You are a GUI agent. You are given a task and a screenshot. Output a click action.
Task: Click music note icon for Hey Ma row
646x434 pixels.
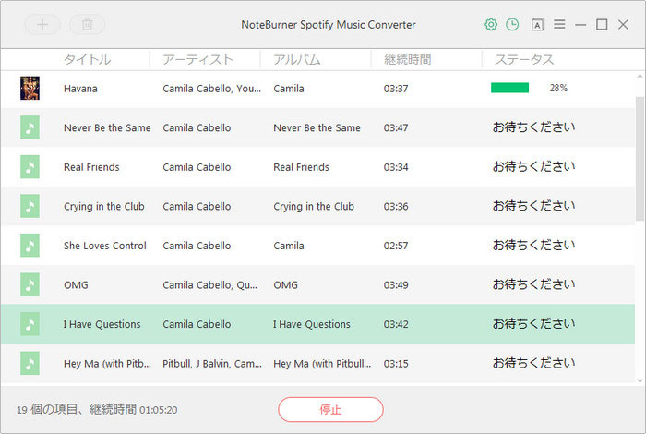[x=30, y=363]
